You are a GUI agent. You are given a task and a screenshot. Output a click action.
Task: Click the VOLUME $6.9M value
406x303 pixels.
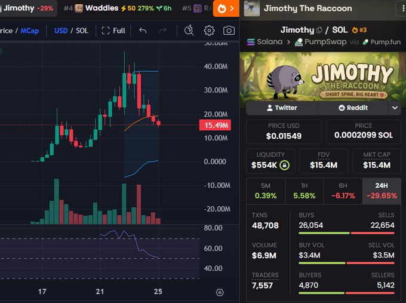[264, 256]
